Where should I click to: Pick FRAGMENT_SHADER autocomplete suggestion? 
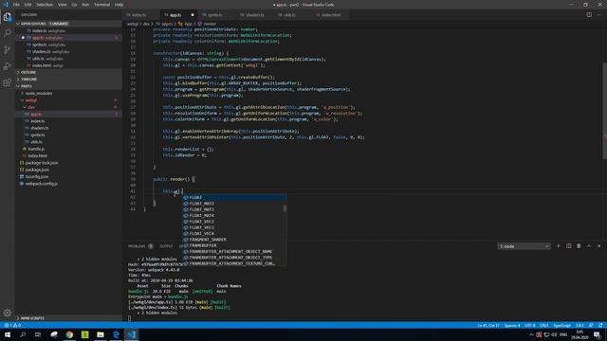click(x=233, y=240)
